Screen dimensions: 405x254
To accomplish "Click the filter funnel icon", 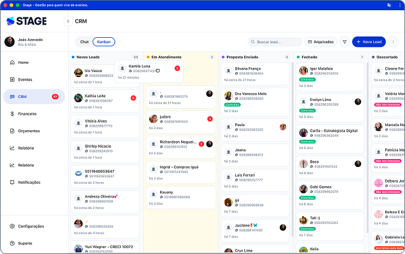I will pos(344,42).
